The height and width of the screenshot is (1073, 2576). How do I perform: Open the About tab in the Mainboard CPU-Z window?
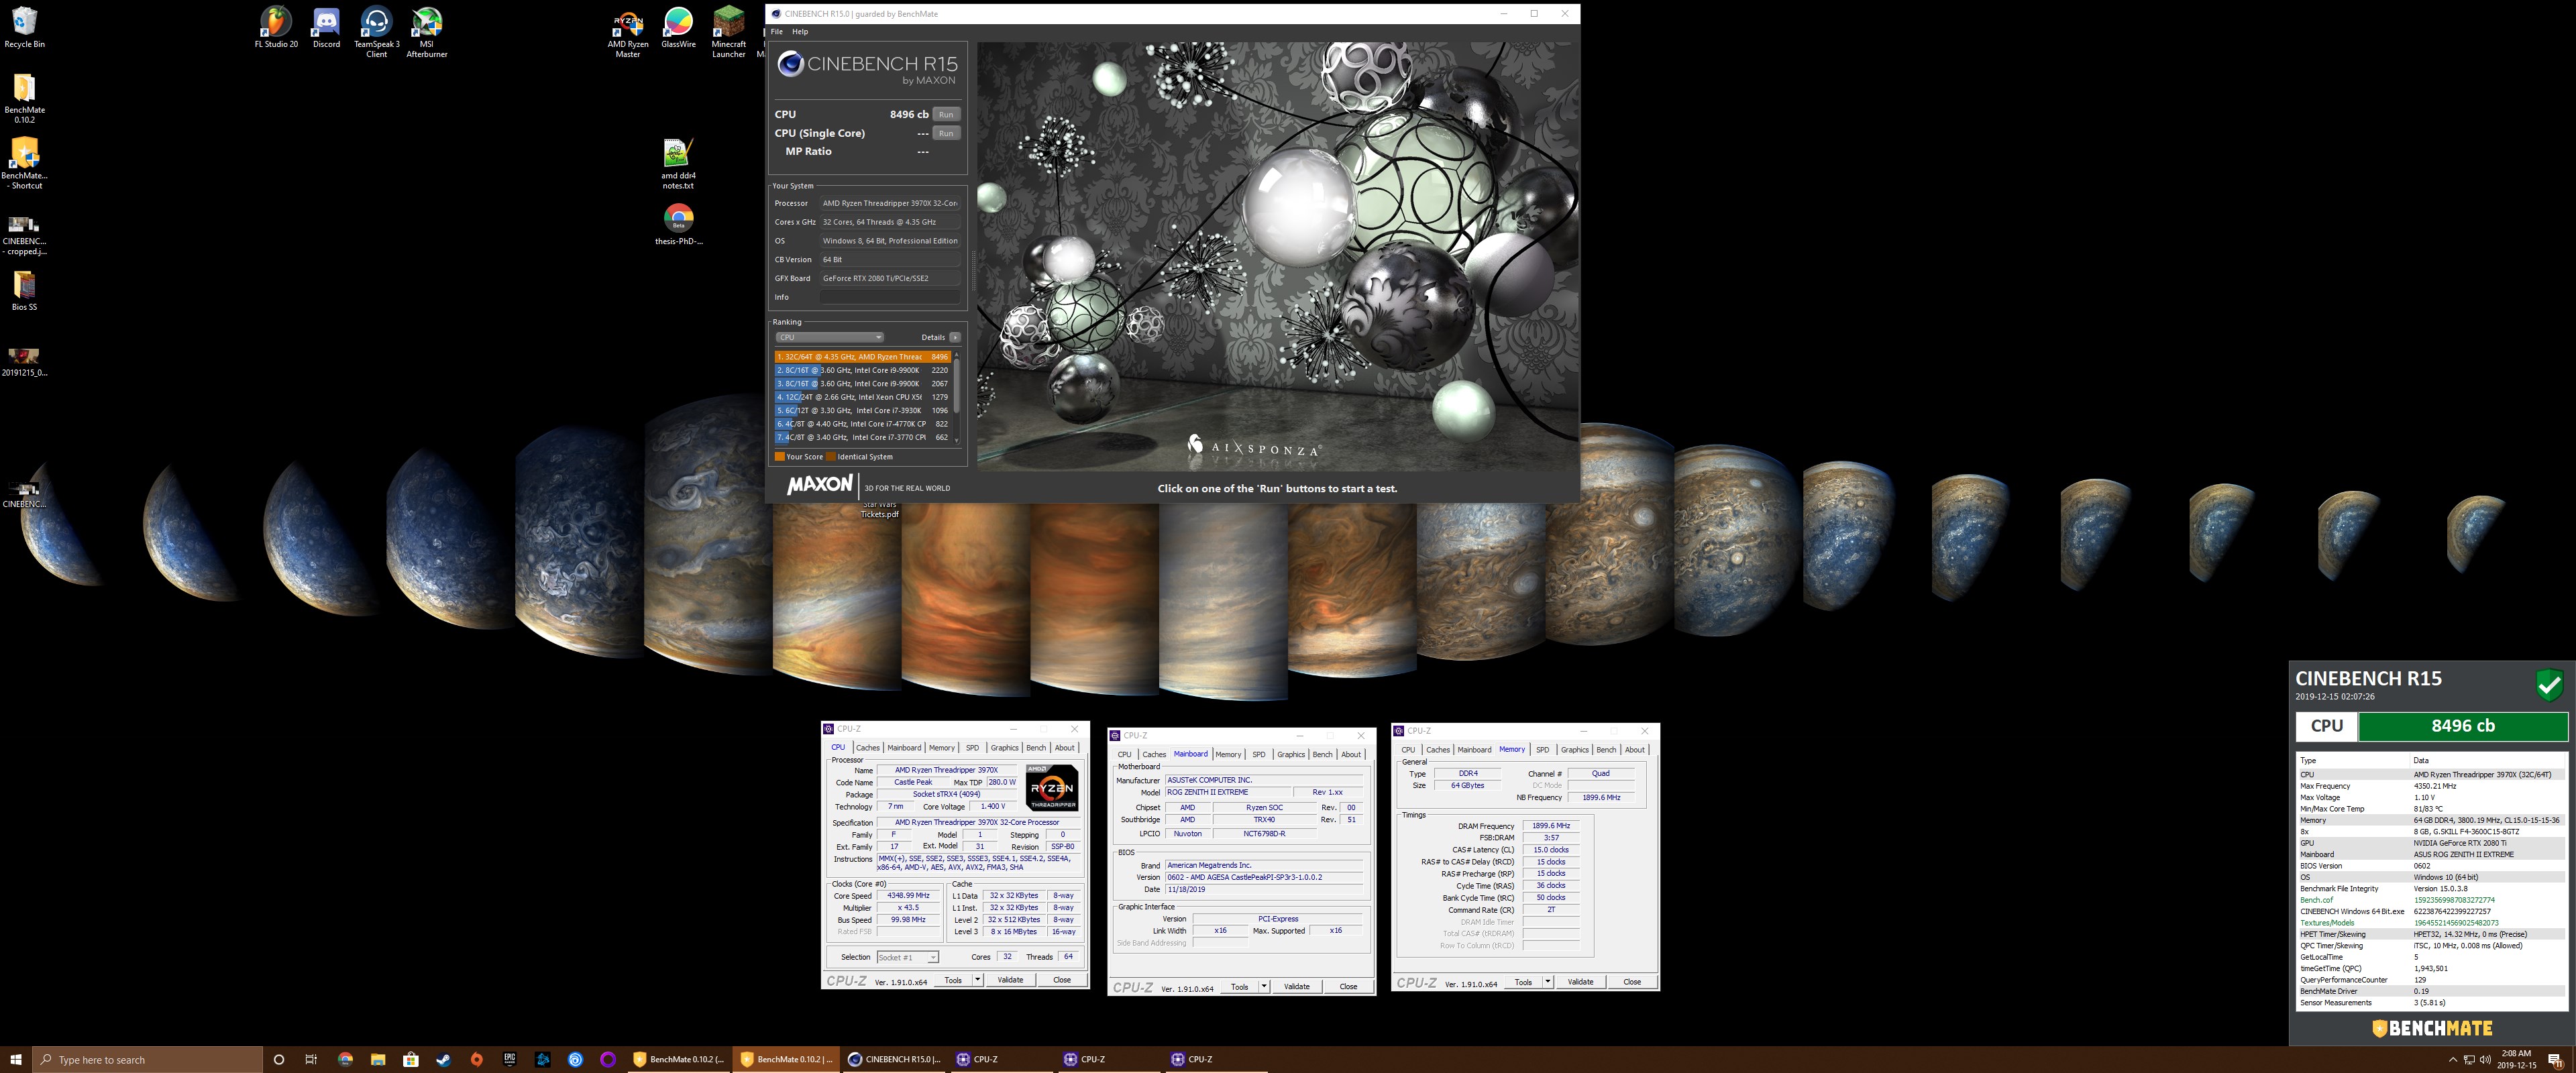coord(1351,754)
